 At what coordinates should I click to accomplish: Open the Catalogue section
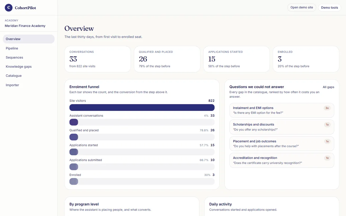click(29, 76)
